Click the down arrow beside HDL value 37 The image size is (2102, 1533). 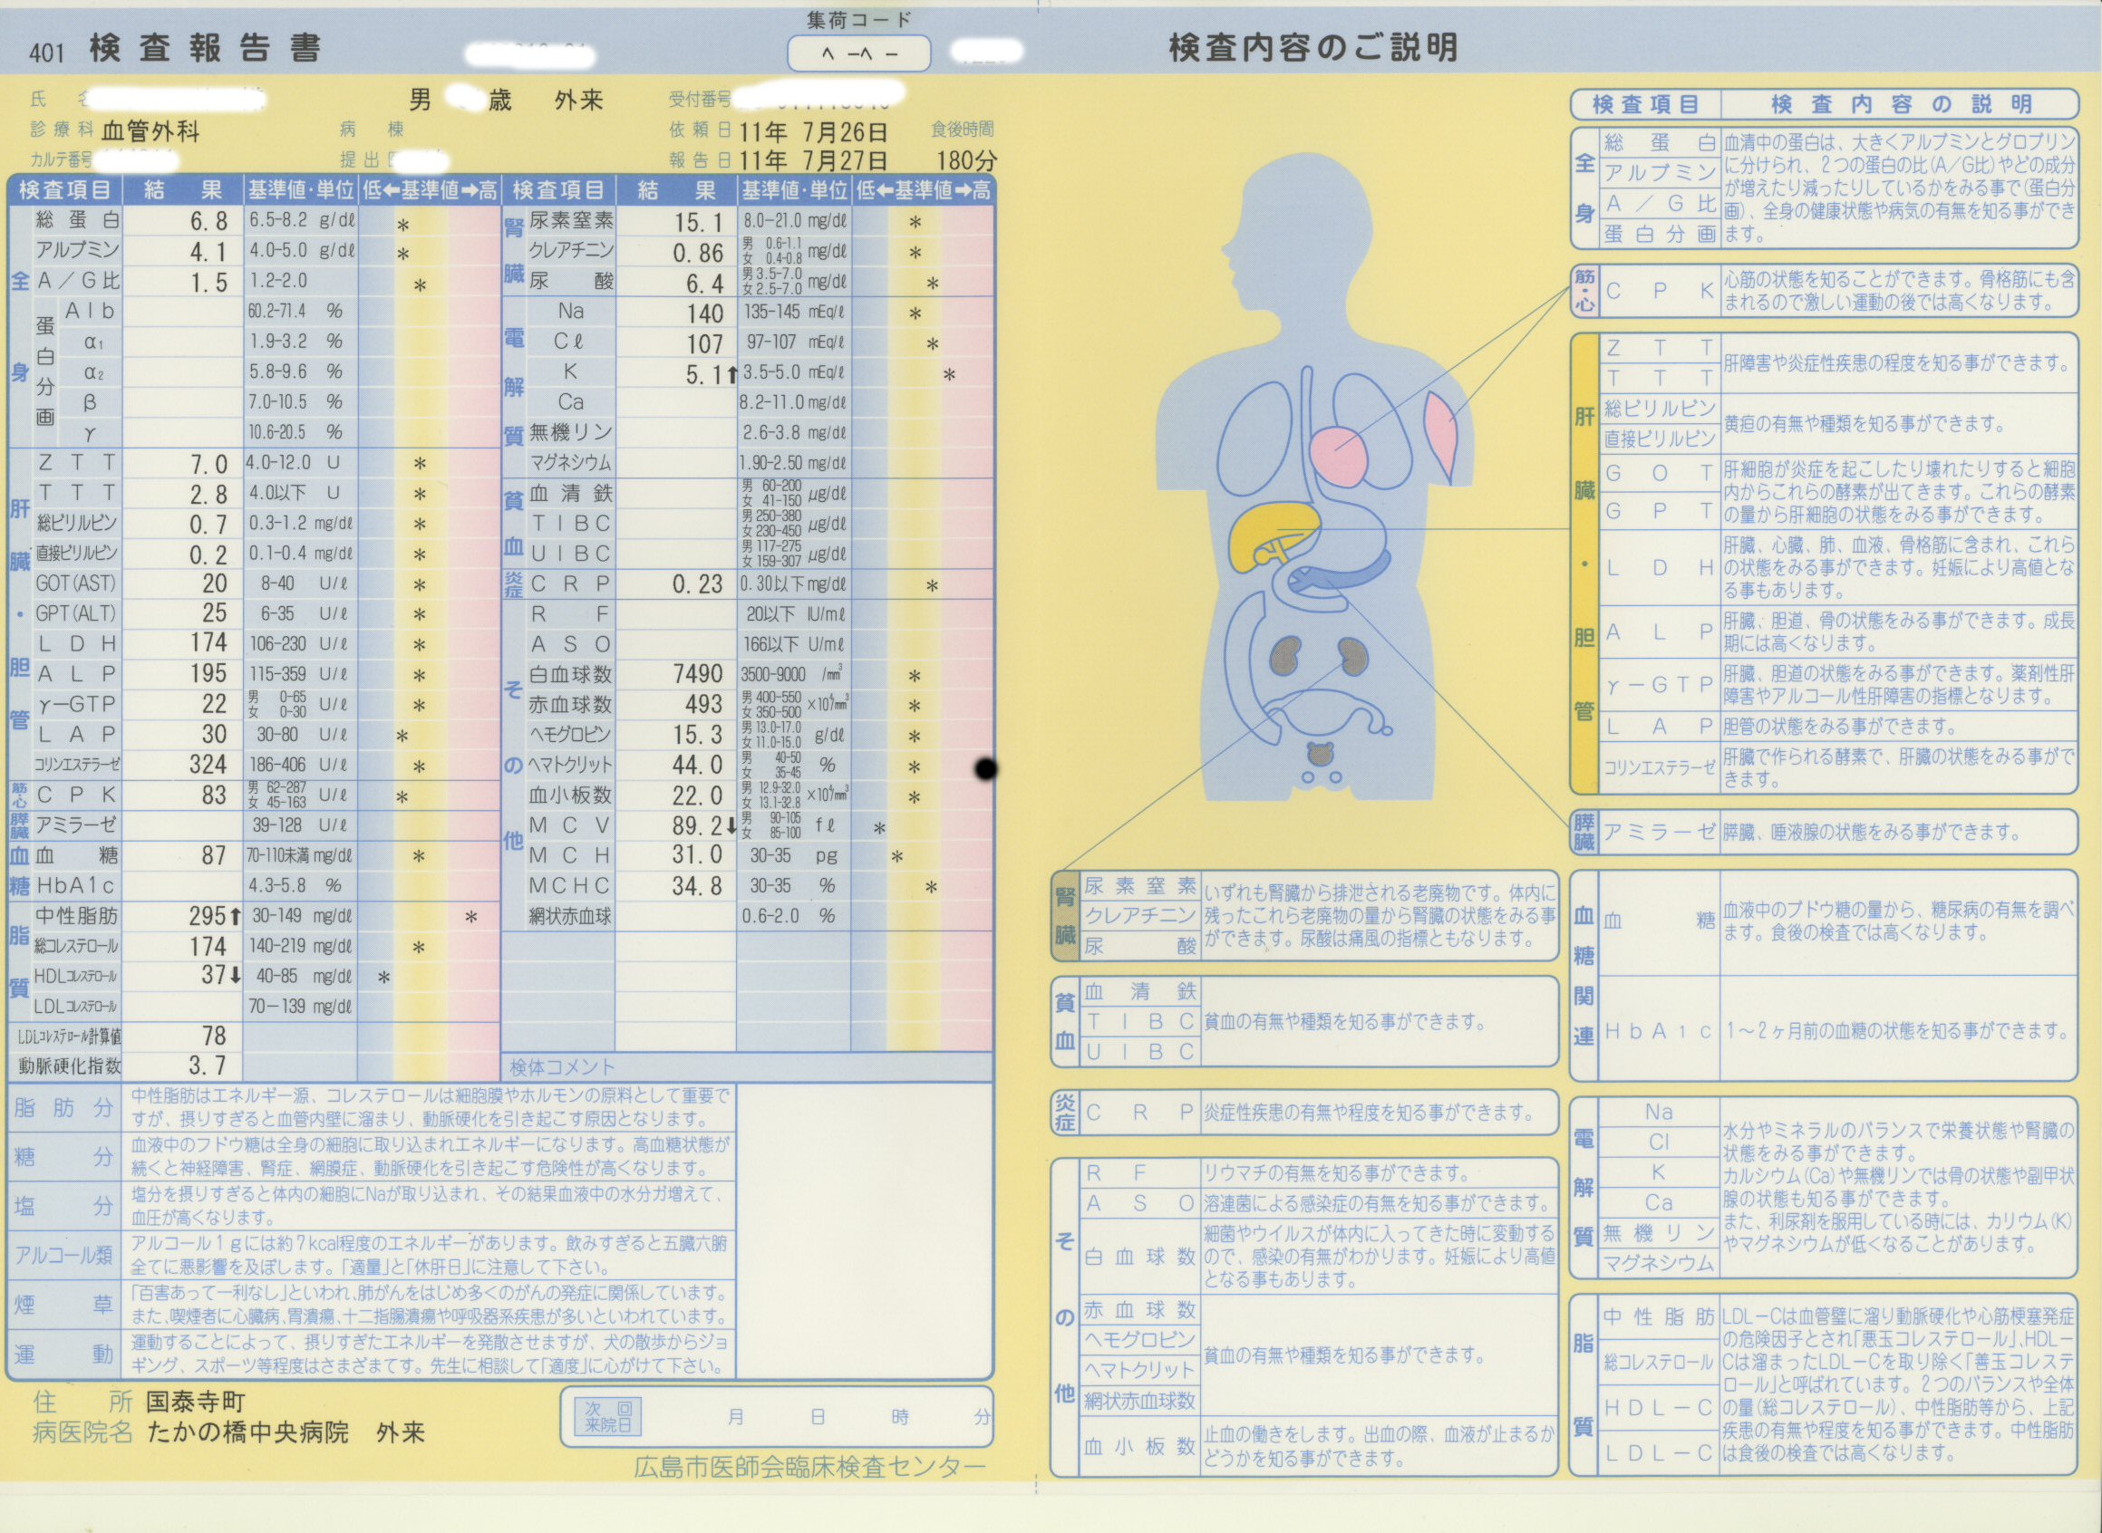236,975
